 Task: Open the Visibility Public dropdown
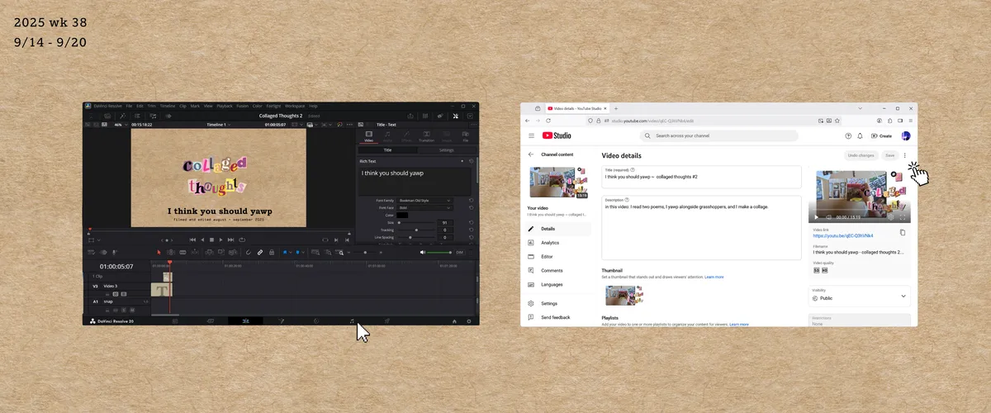pos(859,296)
